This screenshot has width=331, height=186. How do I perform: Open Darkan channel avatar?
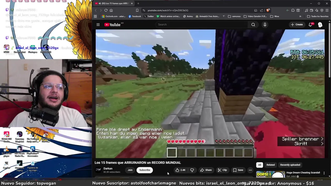98,170
